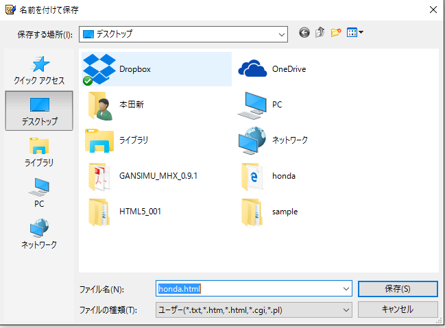Select the sample folder icon
Viewport: 445px width, 328px height.
[x=252, y=212]
